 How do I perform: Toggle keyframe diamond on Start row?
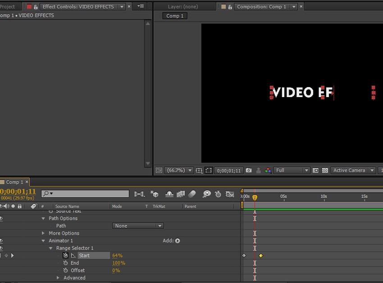(6, 255)
